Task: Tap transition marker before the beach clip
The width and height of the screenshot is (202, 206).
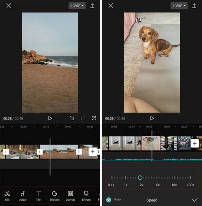Action: (39, 152)
